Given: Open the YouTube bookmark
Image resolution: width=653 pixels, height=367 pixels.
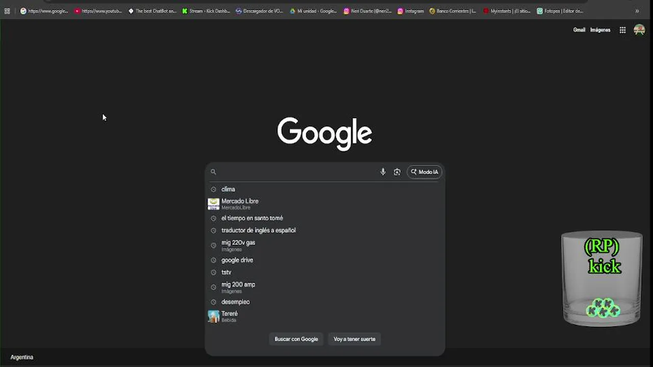Looking at the screenshot, I should pos(98,11).
